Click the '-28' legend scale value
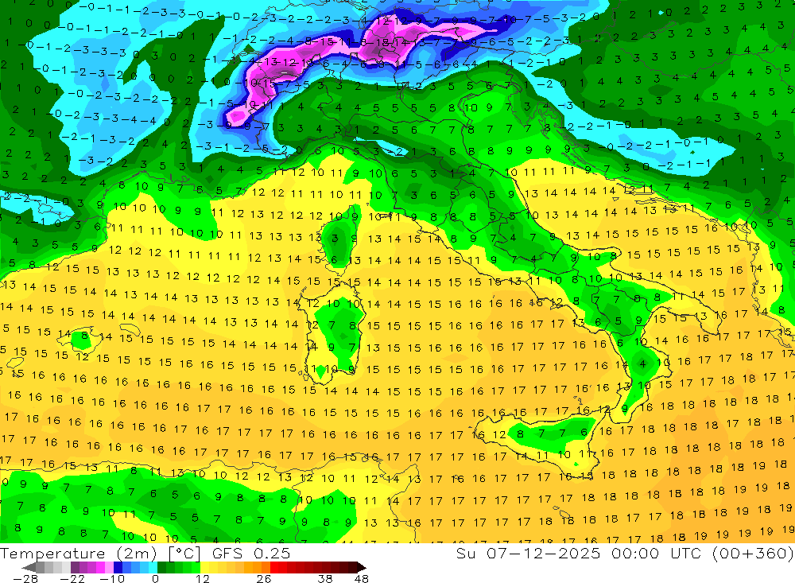The height and width of the screenshot is (583, 795). 24,578
